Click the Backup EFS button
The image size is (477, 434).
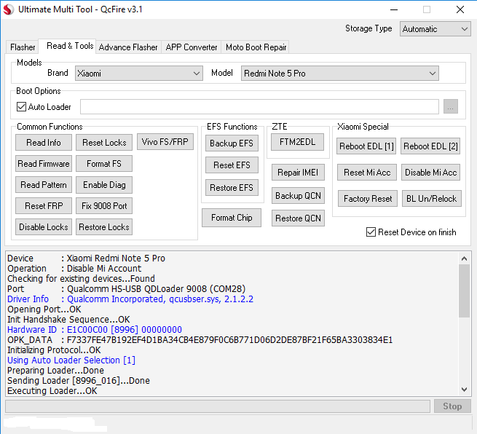tap(232, 143)
